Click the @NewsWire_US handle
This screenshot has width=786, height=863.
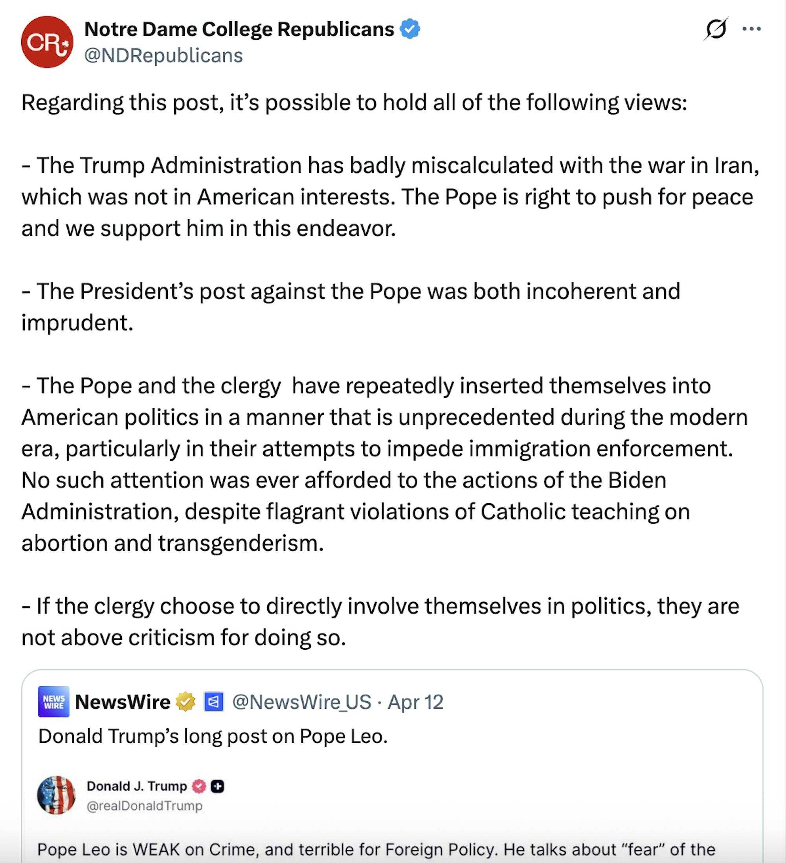pyautogui.click(x=301, y=702)
